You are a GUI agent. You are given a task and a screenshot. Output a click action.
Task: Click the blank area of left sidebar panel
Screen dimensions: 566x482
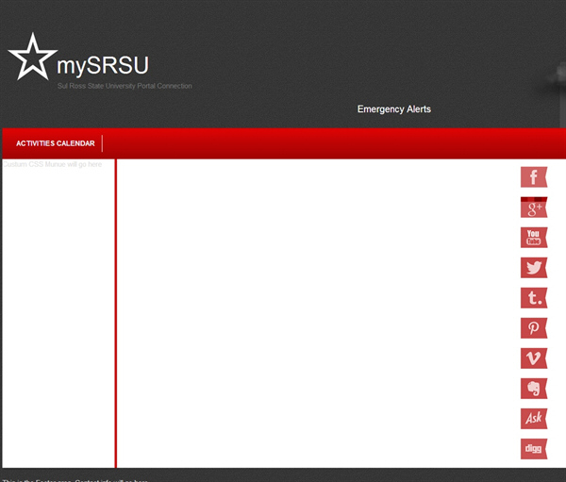[x=58, y=311]
